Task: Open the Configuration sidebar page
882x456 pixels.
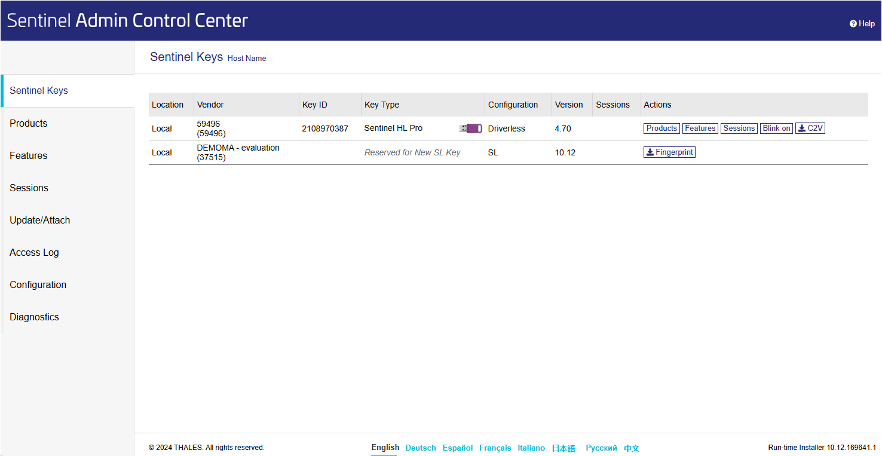Action: click(x=68, y=284)
